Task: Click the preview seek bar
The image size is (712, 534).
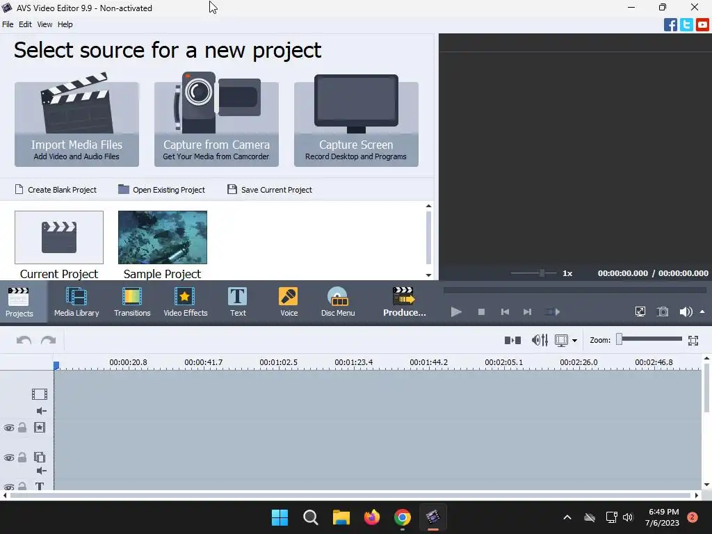Action: pyautogui.click(x=575, y=290)
